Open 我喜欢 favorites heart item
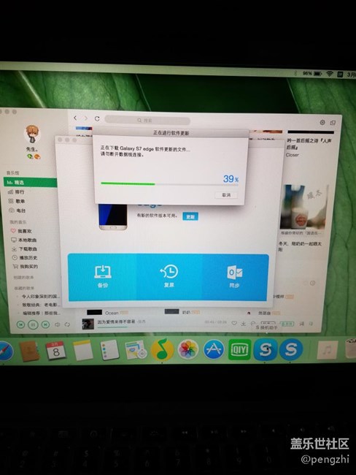 click(x=21, y=231)
